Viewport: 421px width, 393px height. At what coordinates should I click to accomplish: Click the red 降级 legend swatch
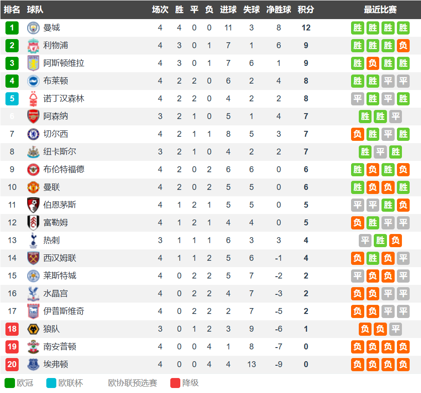coord(175,383)
